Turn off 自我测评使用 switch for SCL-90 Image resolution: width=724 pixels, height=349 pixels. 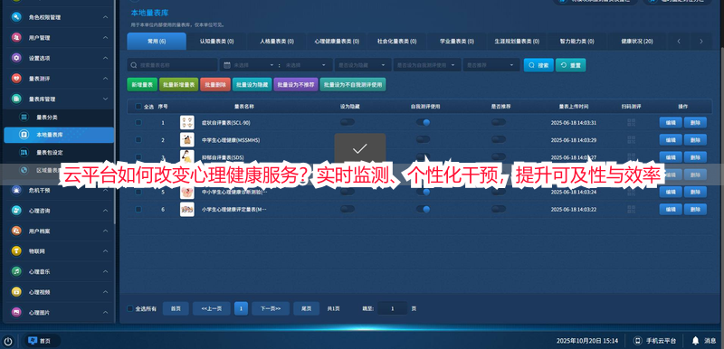pyautogui.click(x=423, y=122)
